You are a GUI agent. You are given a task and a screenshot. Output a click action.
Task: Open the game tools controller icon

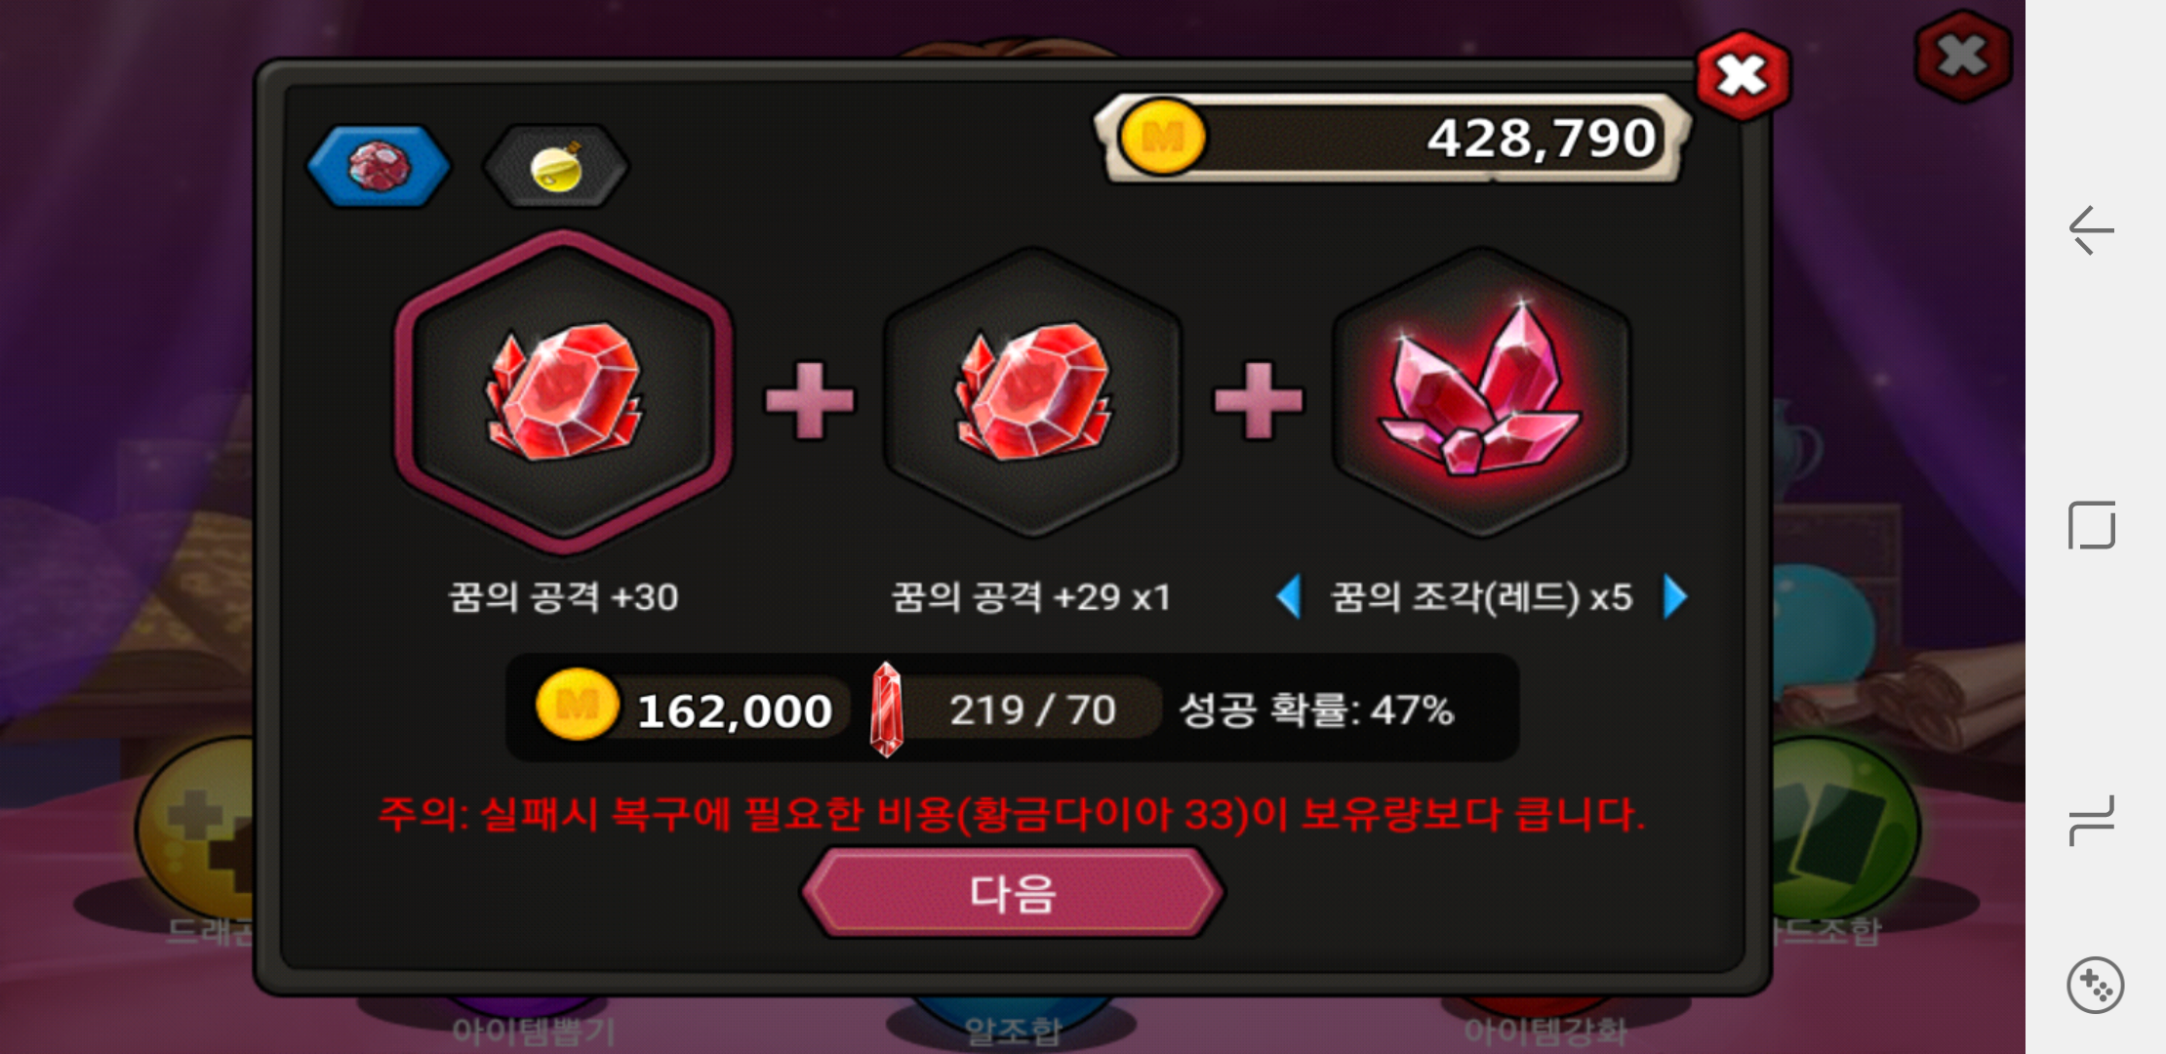pos(2095,986)
